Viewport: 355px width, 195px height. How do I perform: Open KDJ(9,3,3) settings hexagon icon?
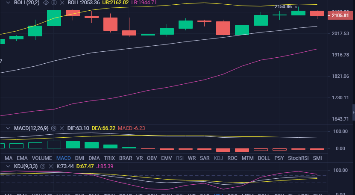pos(43,166)
